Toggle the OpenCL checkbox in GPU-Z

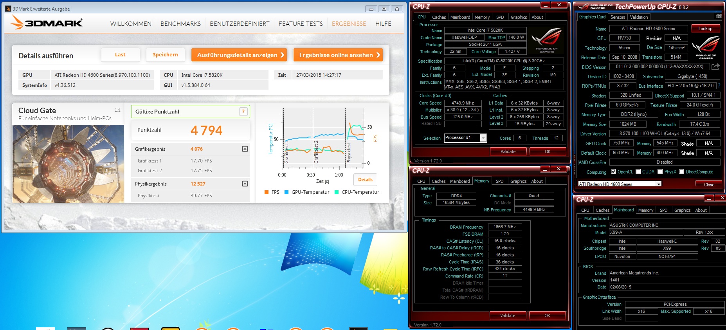pos(613,172)
